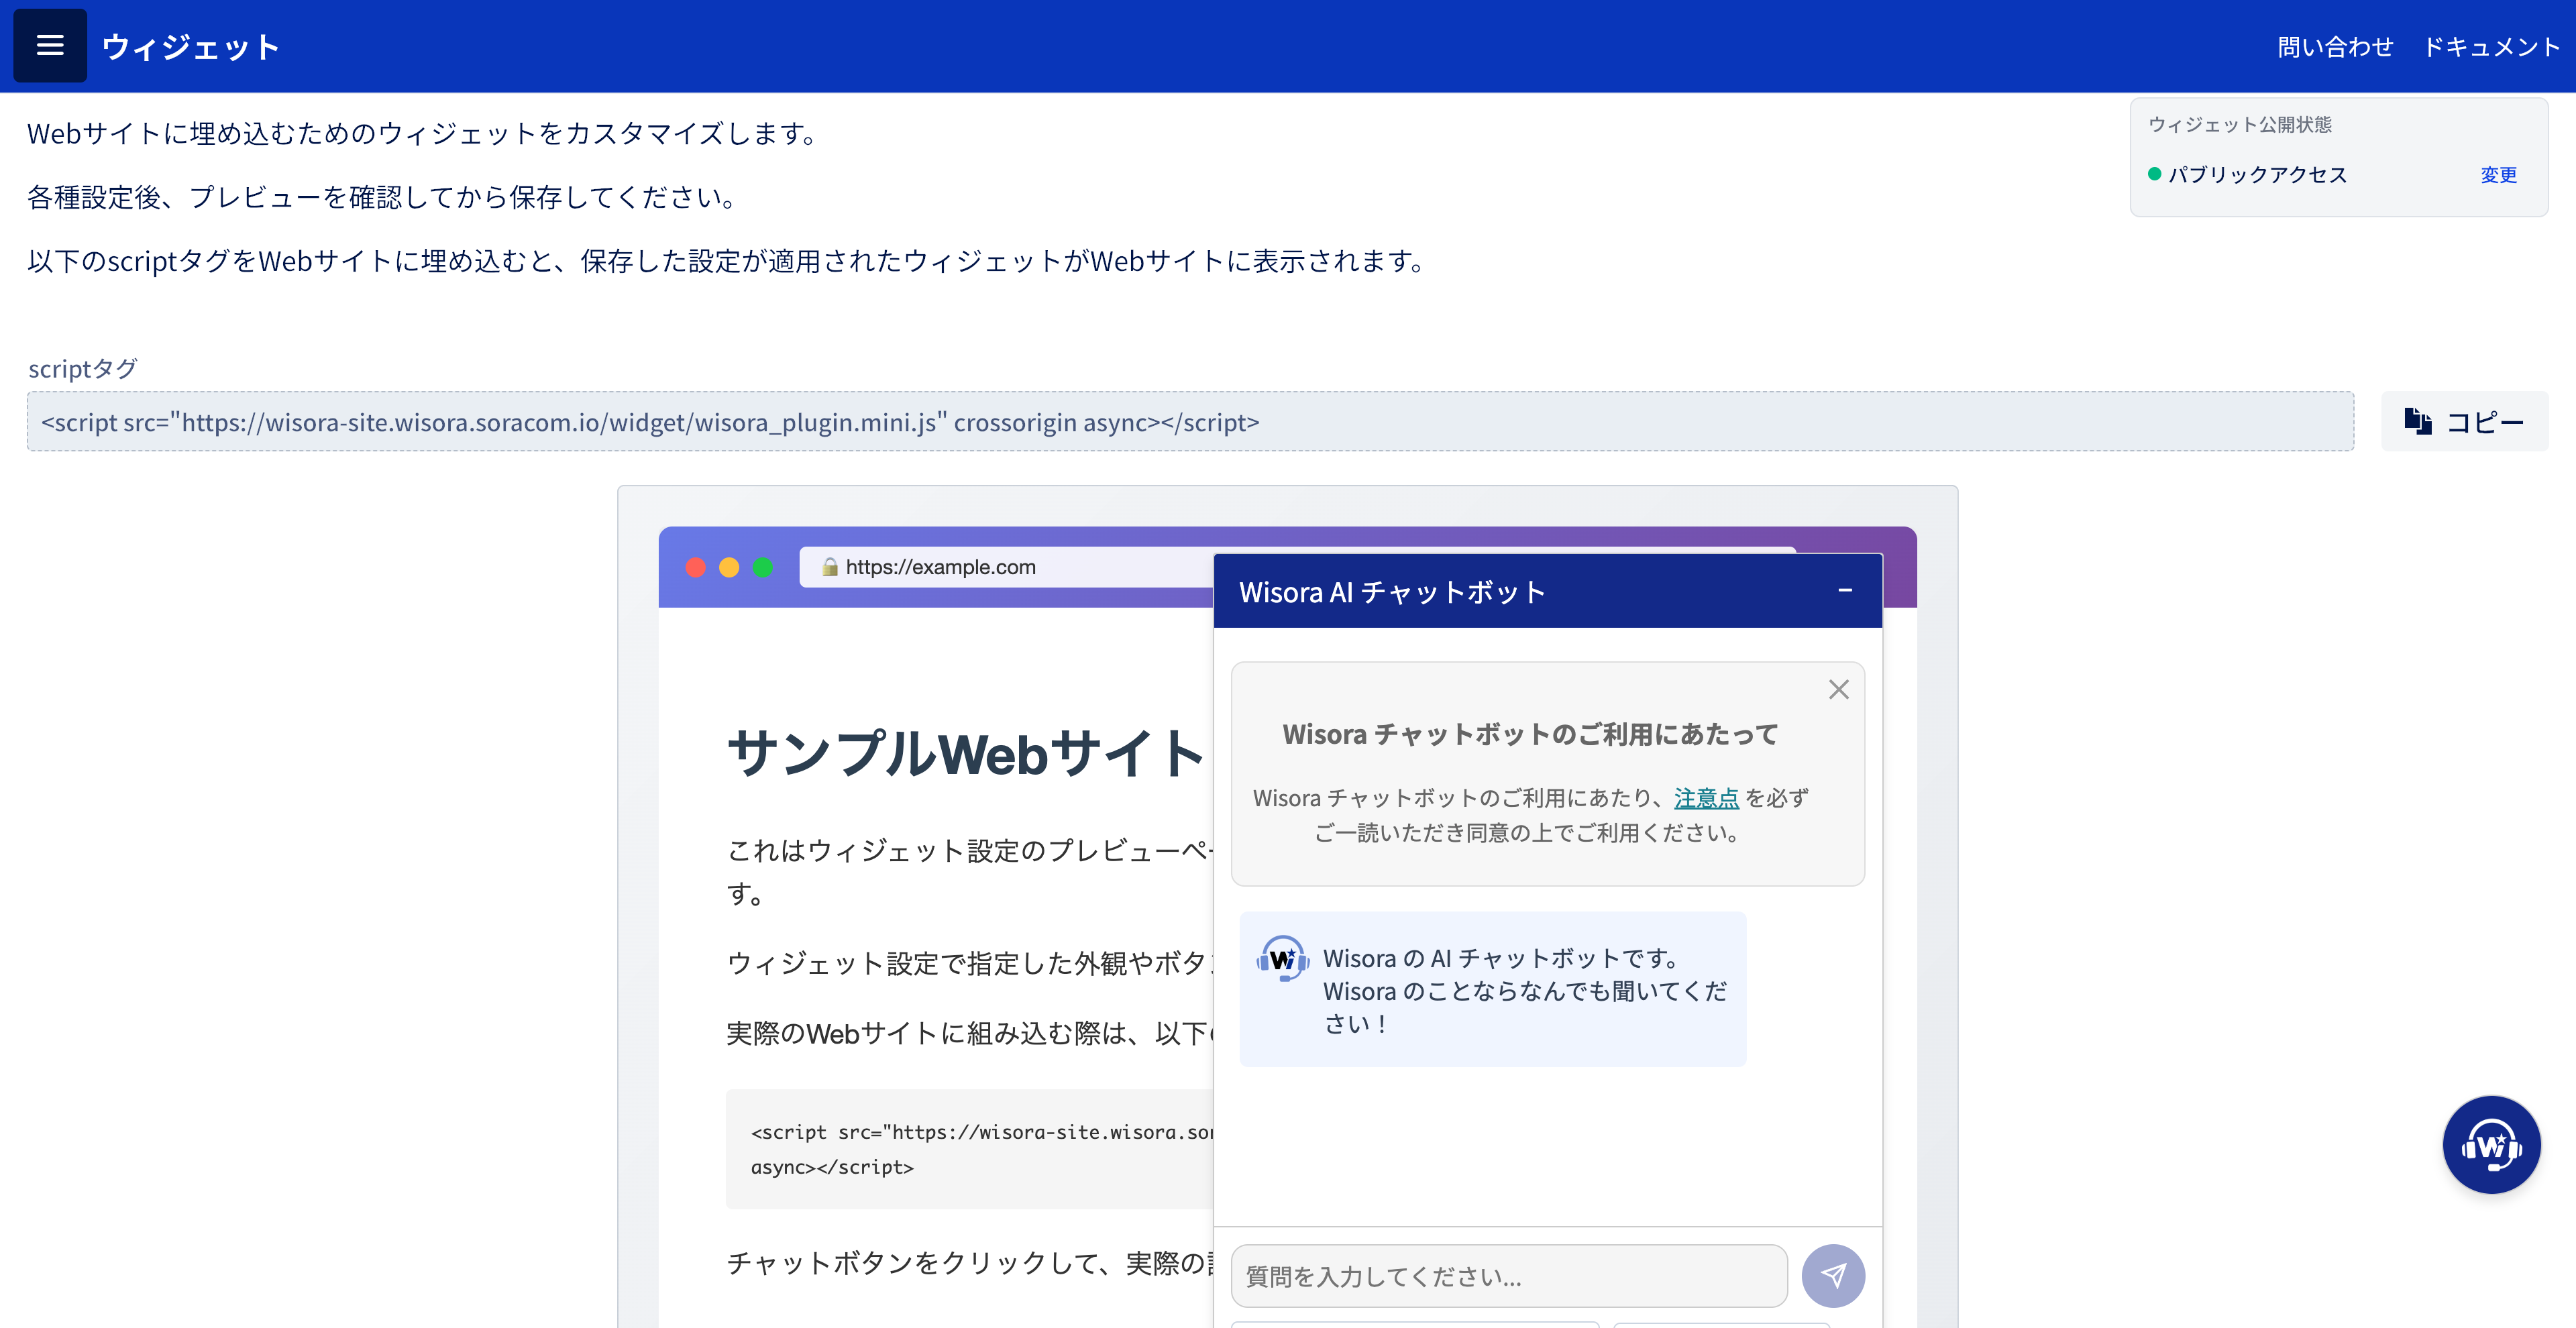The width and height of the screenshot is (2576, 1328).
Task: Click the Wisora AI チャットボット header title
Action: tap(1392, 592)
